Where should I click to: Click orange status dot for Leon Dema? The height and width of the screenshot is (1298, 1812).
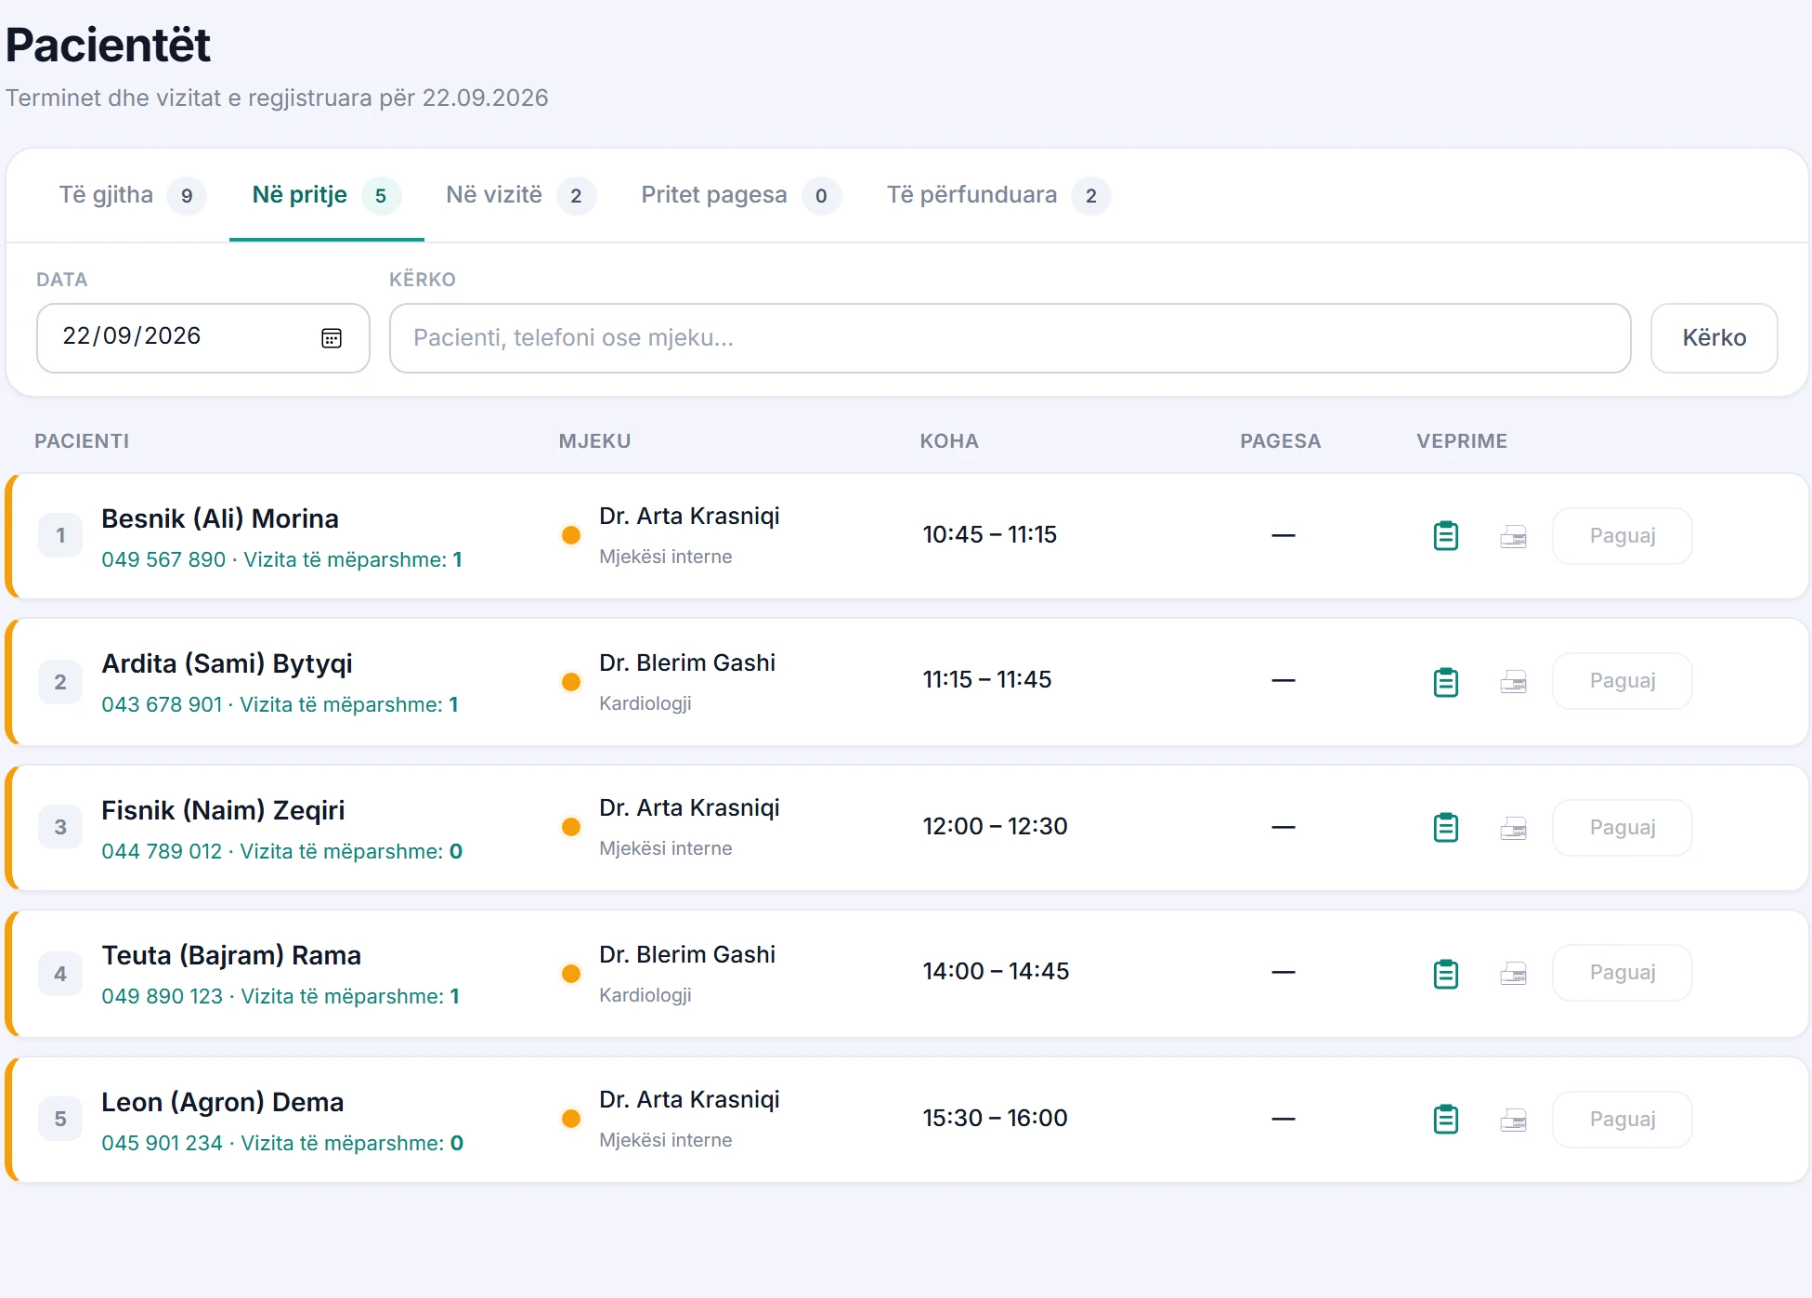tap(571, 1119)
